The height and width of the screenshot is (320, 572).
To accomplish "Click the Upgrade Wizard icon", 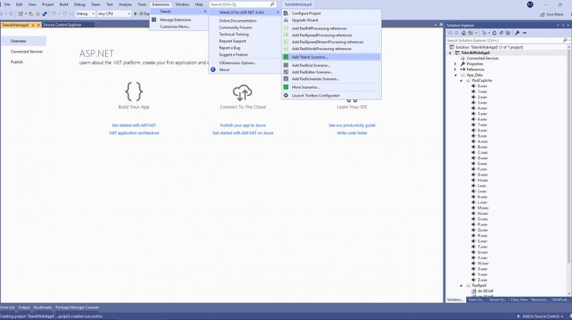I will click(286, 20).
